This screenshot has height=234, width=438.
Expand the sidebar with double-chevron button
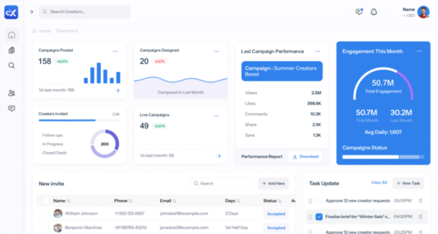coord(31,12)
